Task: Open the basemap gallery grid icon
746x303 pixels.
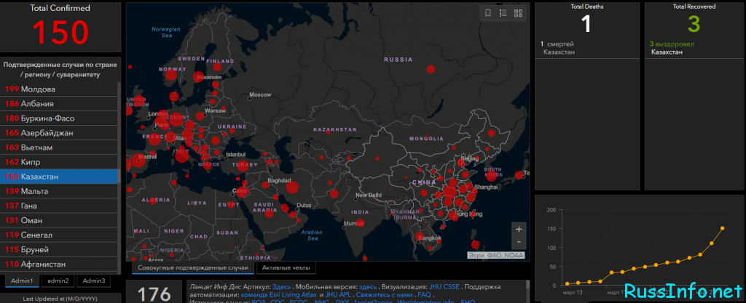Action: [519, 13]
